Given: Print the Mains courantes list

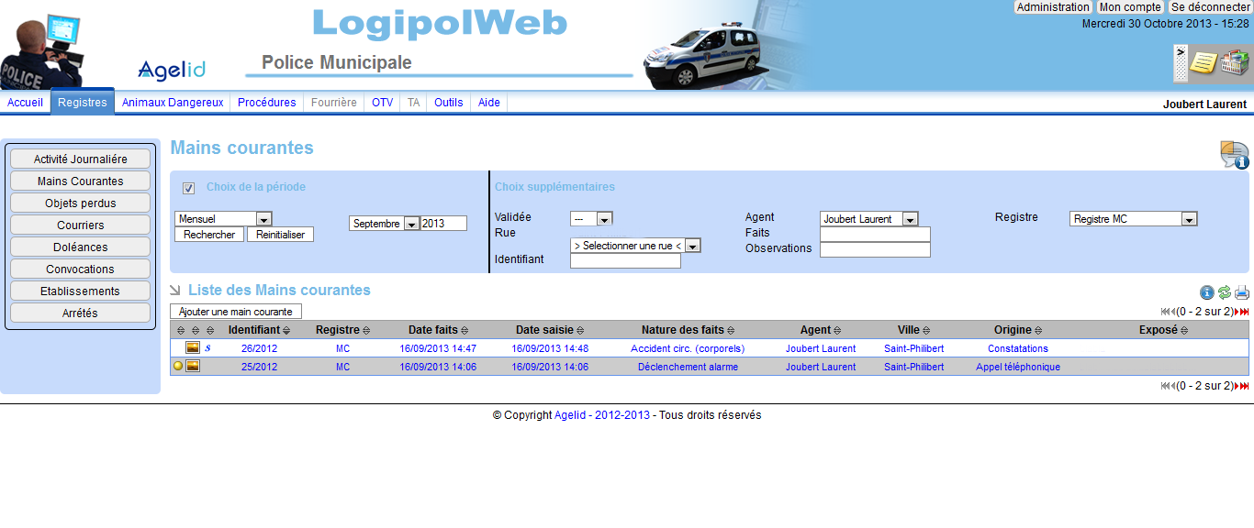Looking at the screenshot, I should [x=1242, y=292].
